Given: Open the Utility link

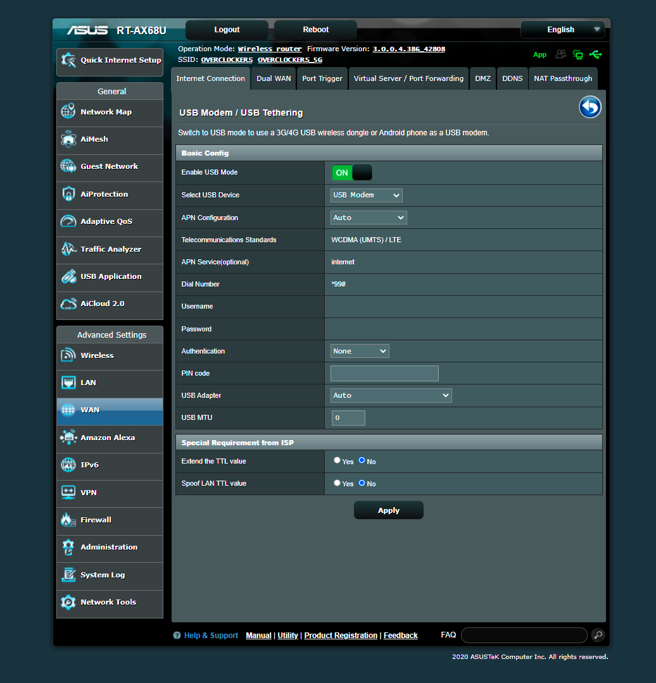Looking at the screenshot, I should click(288, 636).
